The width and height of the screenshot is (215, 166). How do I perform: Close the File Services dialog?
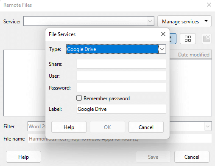click(x=163, y=34)
